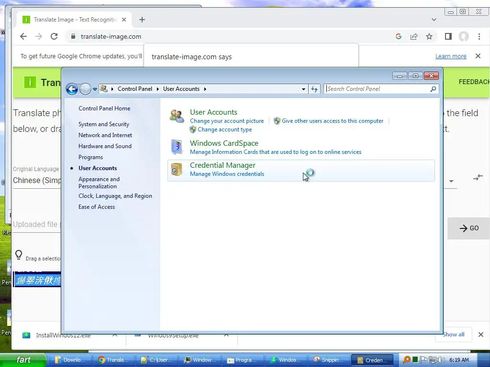This screenshot has height=367, width=490.
Task: Open Ease of Access
Action: tap(97, 207)
